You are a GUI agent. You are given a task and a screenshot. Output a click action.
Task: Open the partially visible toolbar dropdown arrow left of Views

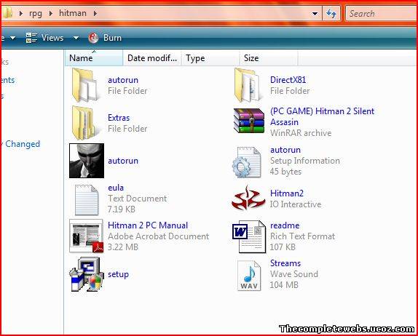12,38
